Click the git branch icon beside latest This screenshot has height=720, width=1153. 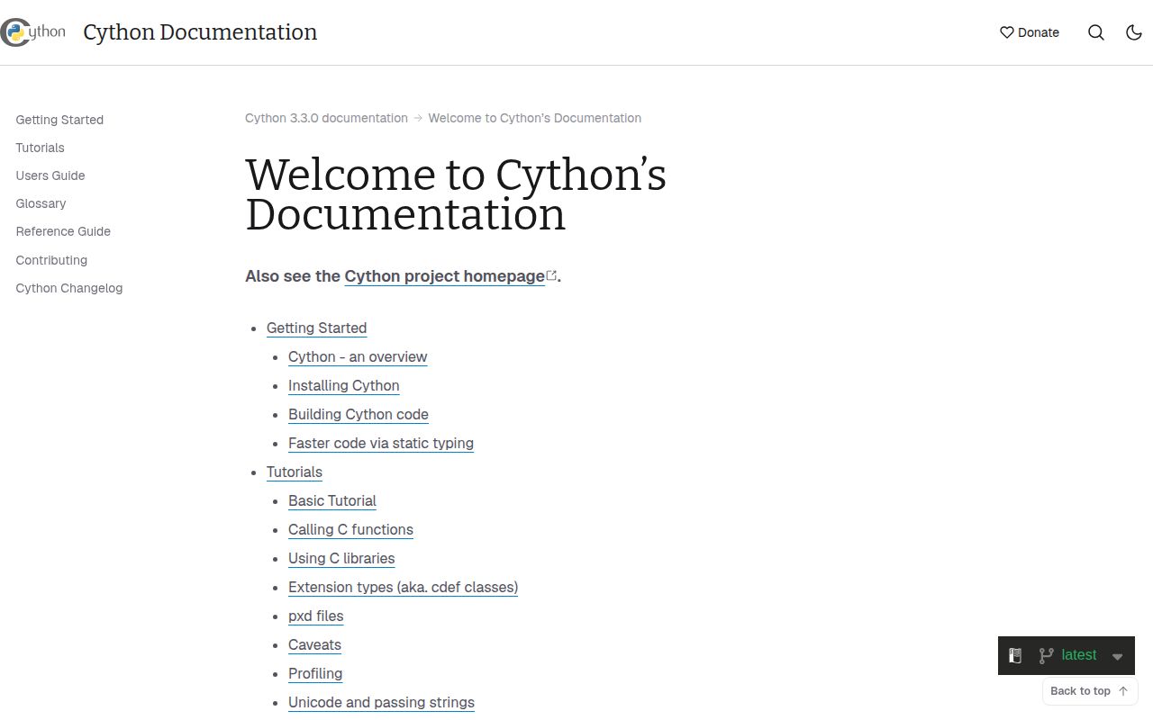coord(1046,656)
